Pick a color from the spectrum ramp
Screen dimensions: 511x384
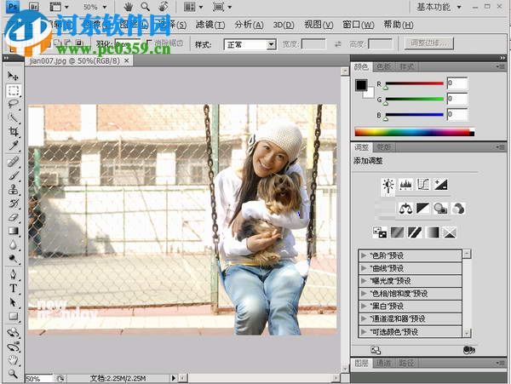coord(414,132)
